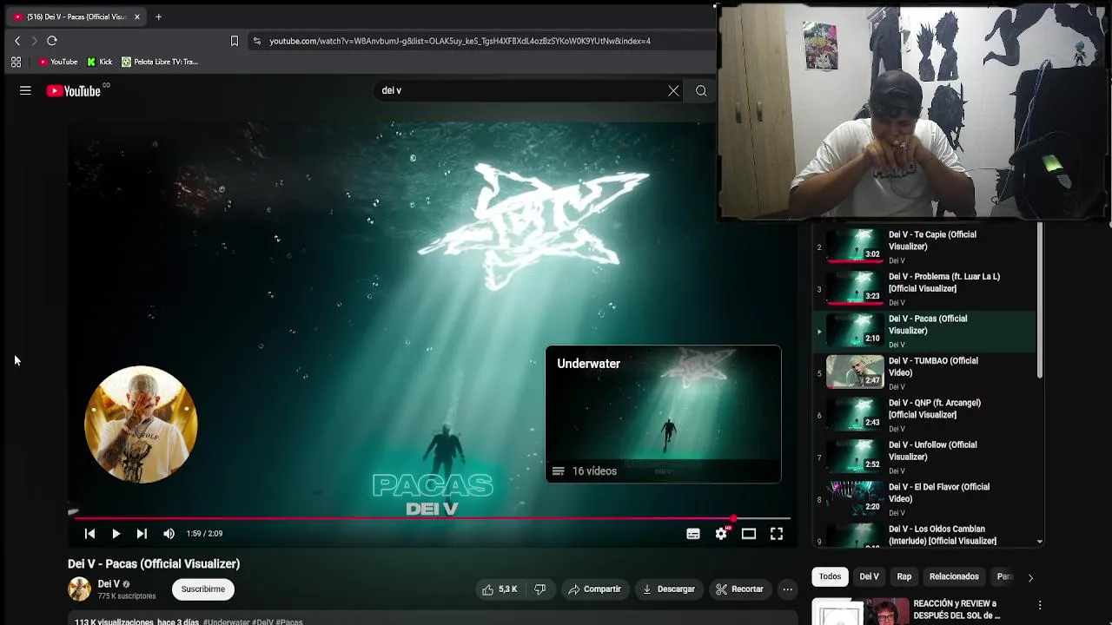This screenshot has height=625, width=1112.
Task: Show more filter chips with the right arrow
Action: [x=1030, y=577]
